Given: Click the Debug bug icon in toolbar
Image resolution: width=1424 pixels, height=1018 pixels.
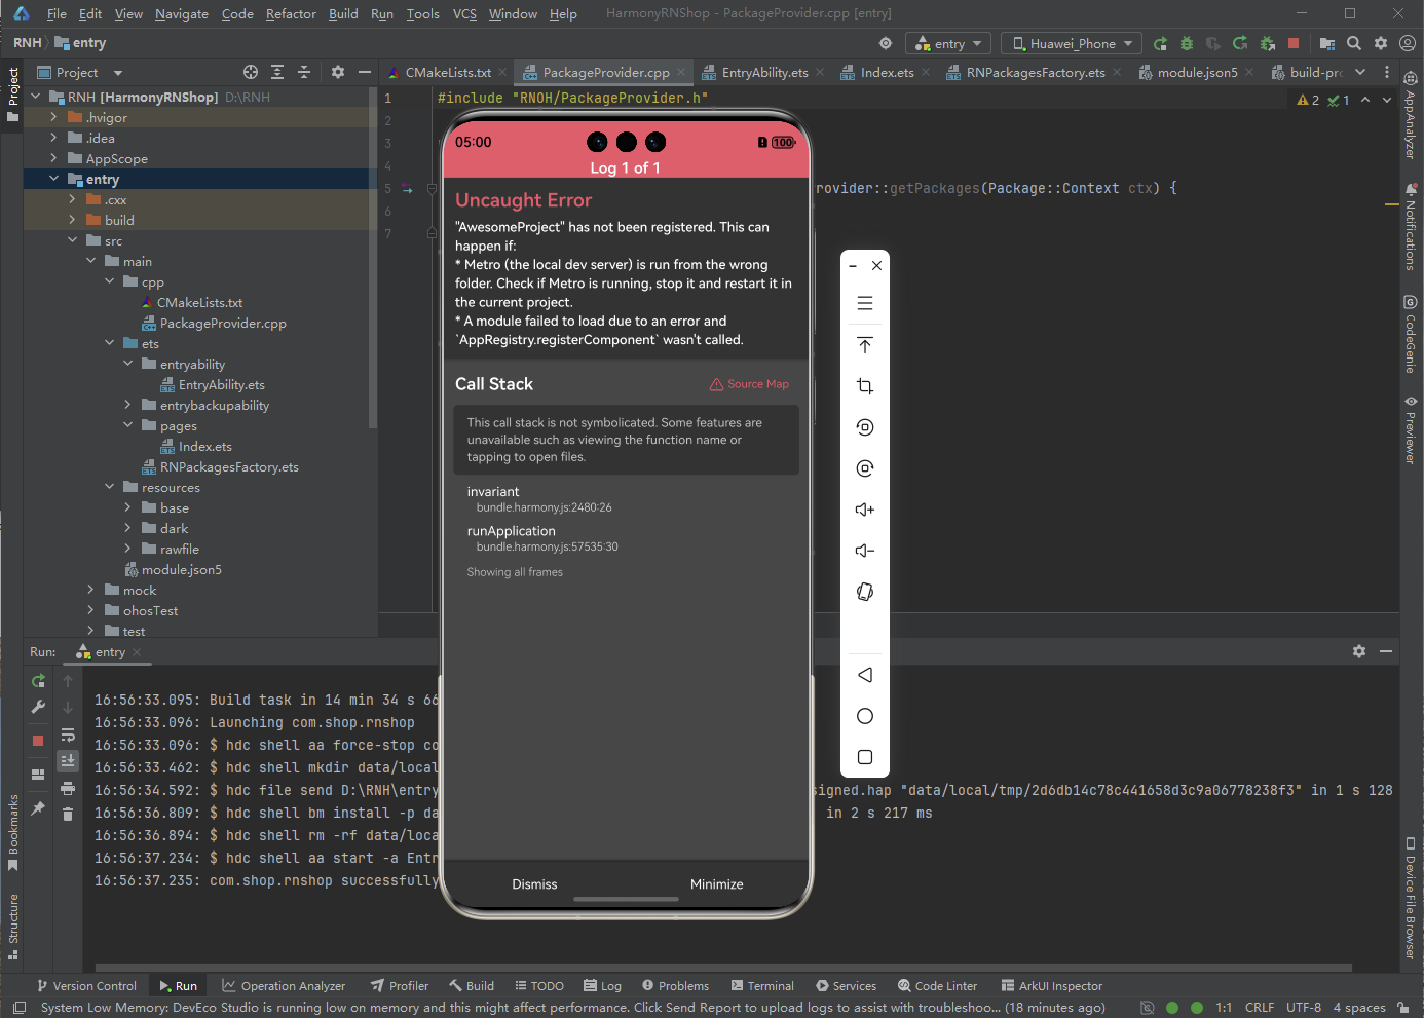Looking at the screenshot, I should click(x=1187, y=43).
